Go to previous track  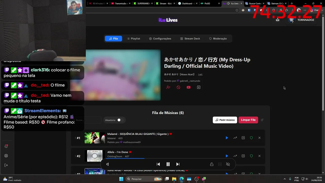point(158,164)
